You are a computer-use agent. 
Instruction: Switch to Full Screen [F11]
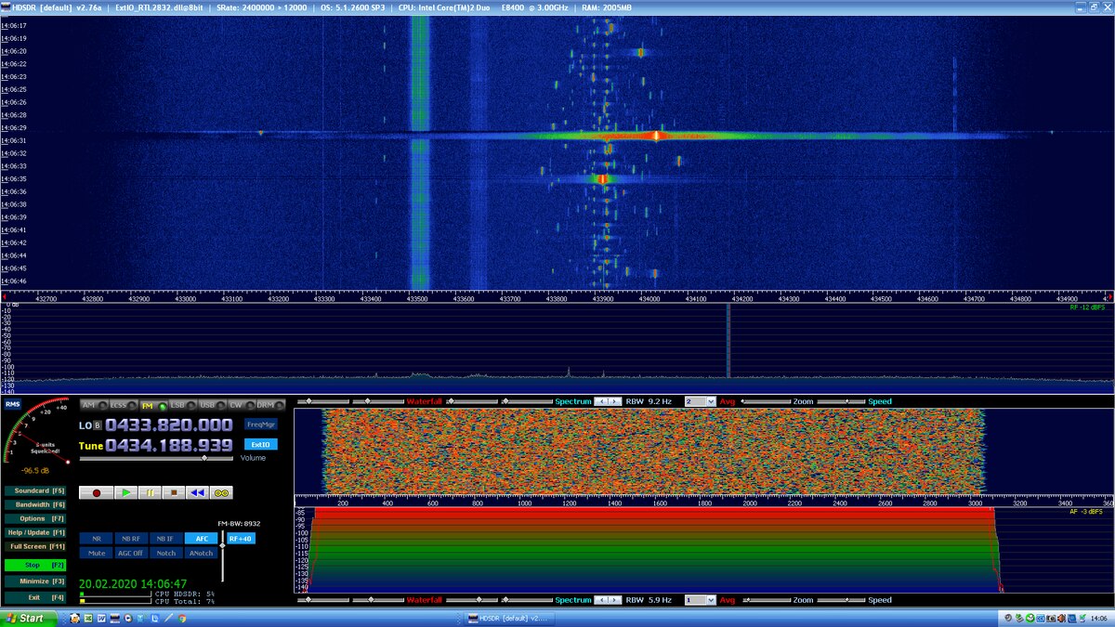coord(36,546)
